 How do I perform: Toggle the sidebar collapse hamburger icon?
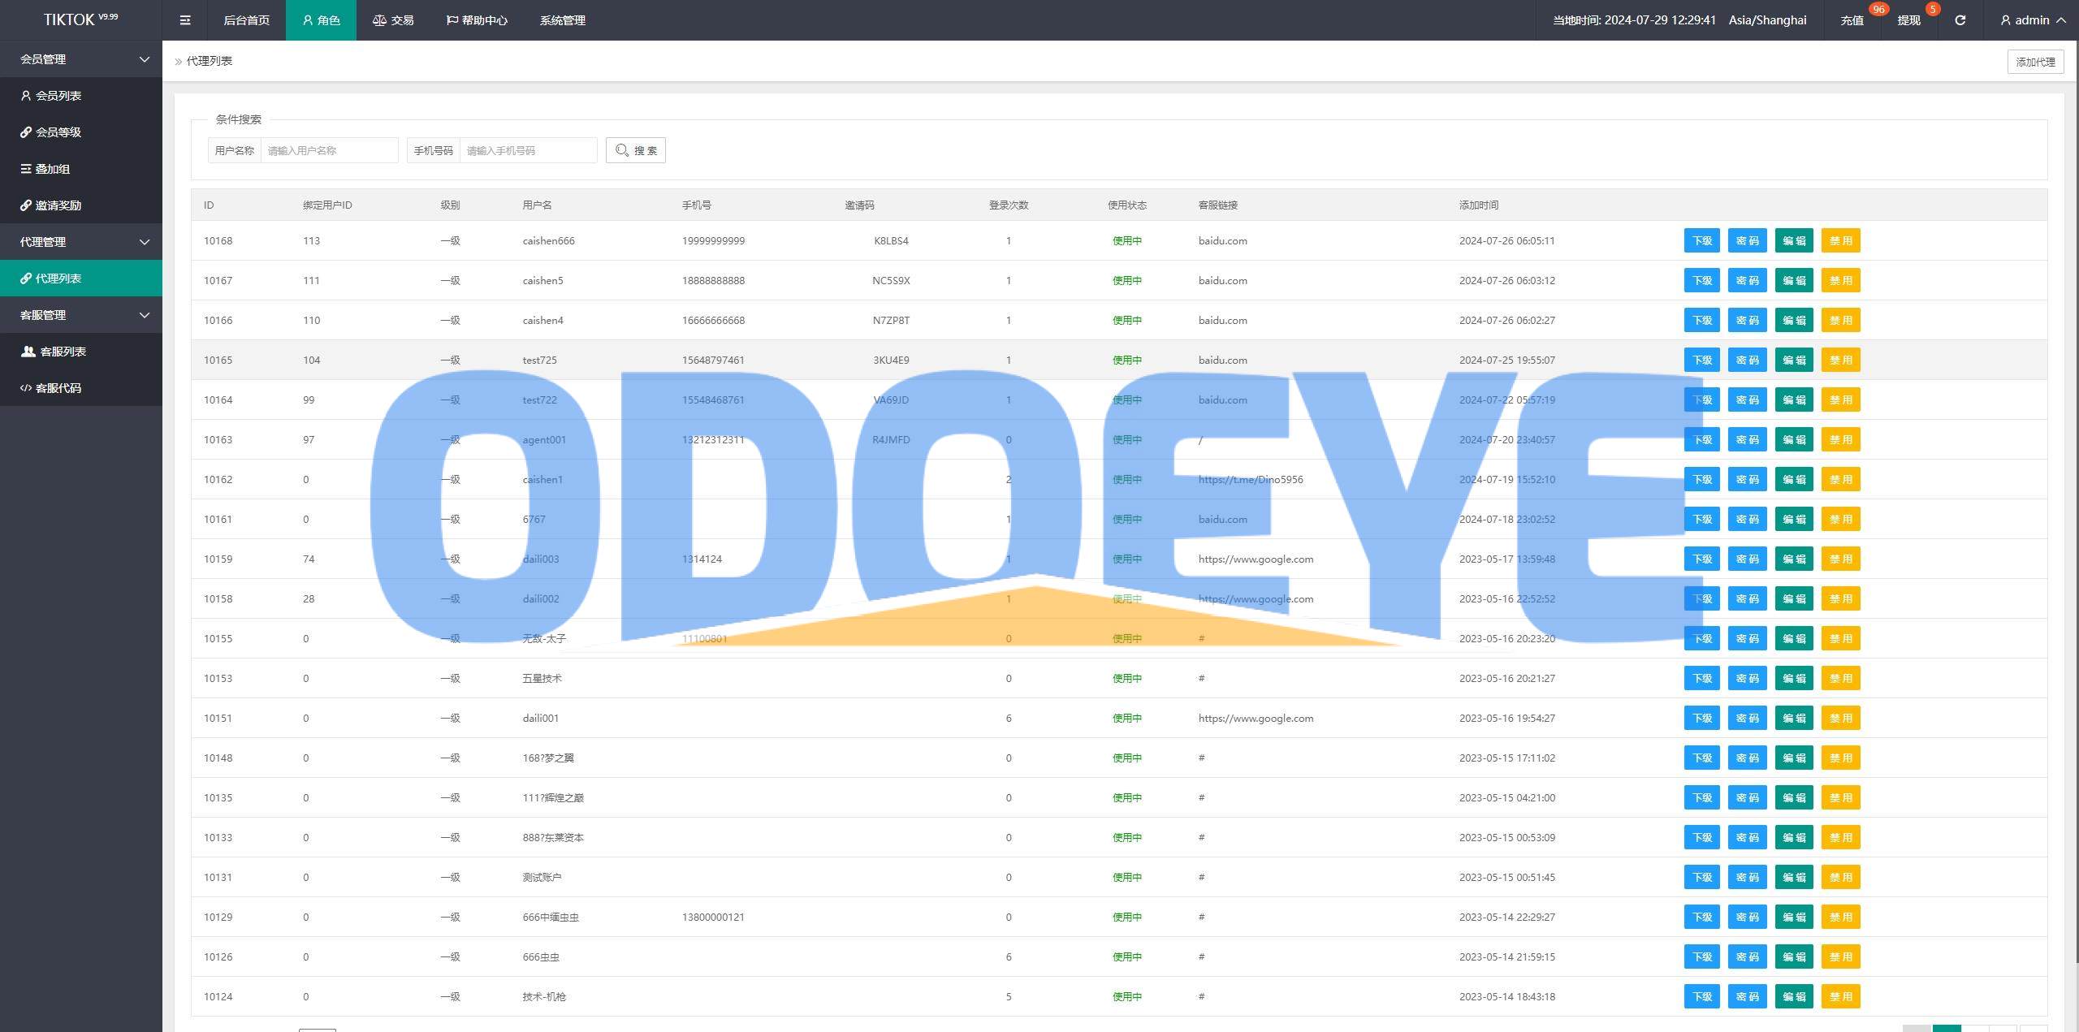pyautogui.click(x=185, y=20)
